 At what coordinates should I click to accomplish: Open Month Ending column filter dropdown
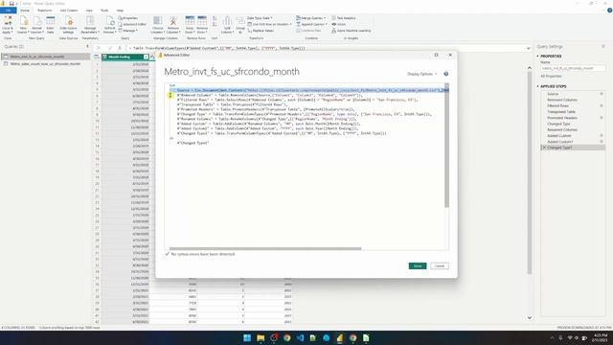(x=146, y=57)
